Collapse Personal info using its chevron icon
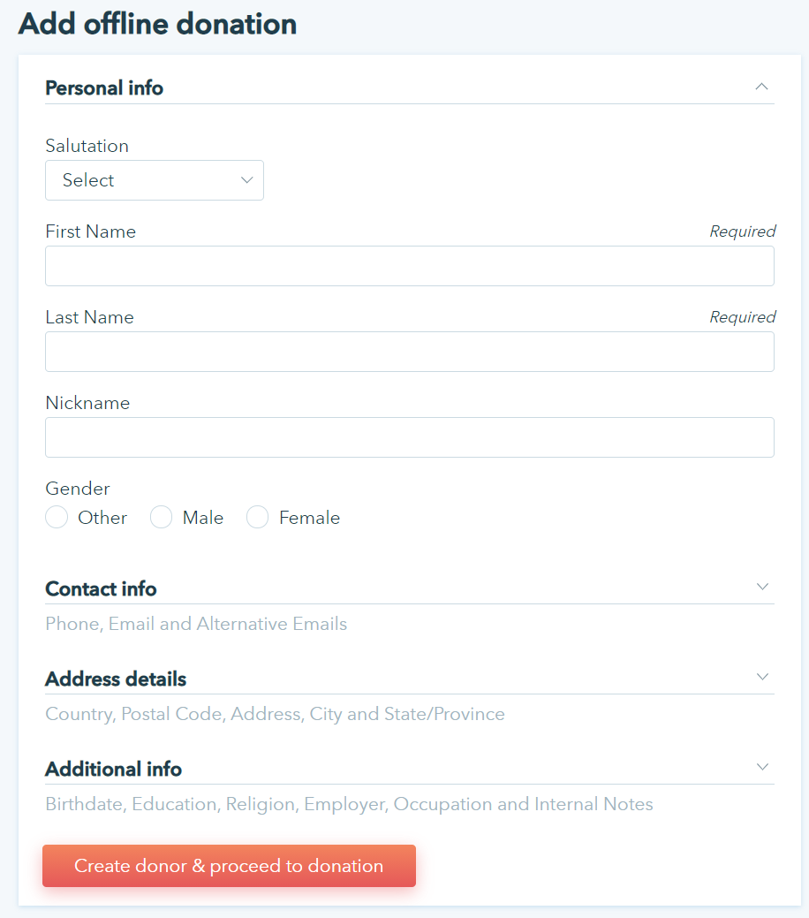Viewport: 809px width, 918px height. click(x=762, y=87)
